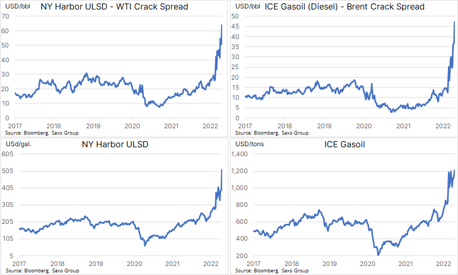The image size is (458, 275).
Task: Click the 2020 trough of the NY Harbor ULSD price line
Action: (x=145, y=245)
